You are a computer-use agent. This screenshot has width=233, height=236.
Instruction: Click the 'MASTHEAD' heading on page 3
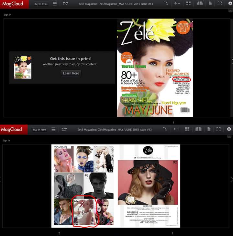[x=148, y=206]
